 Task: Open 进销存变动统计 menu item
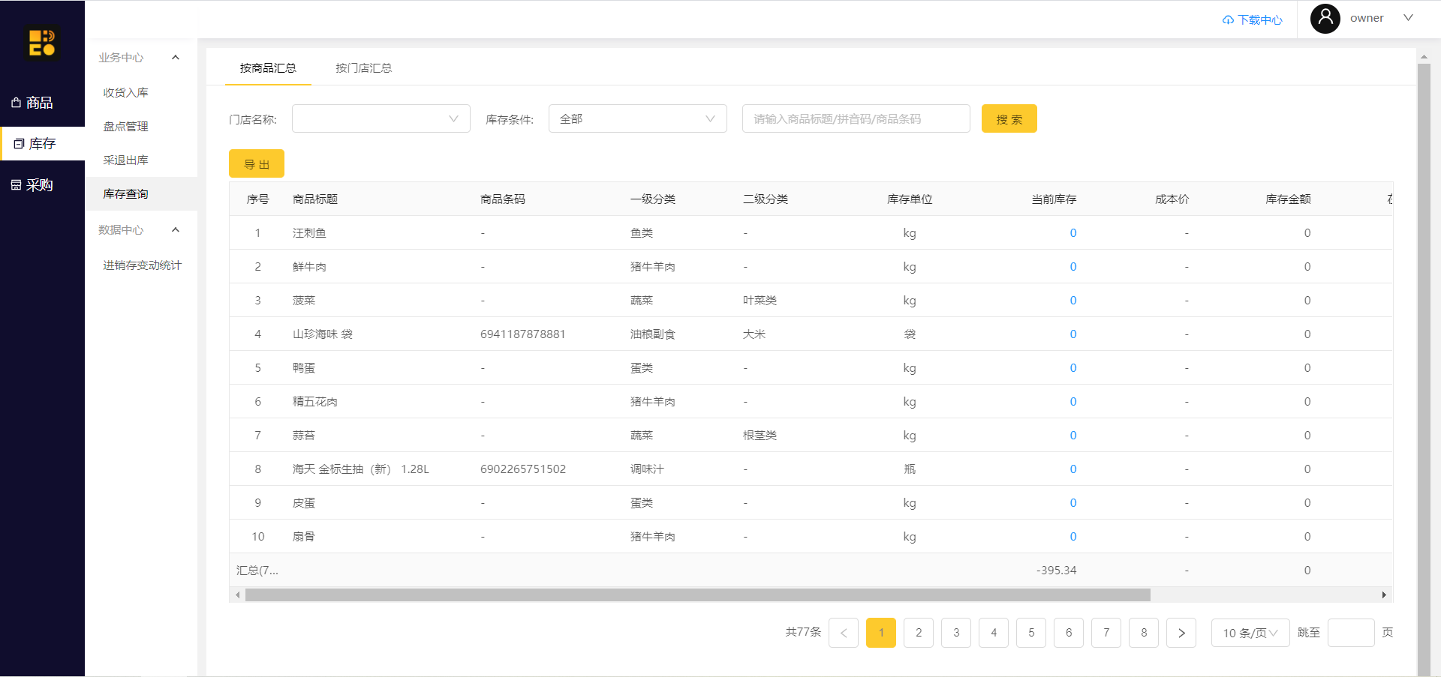141,265
